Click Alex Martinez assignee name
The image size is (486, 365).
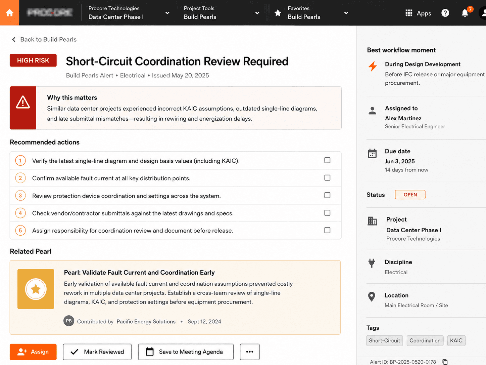(403, 118)
